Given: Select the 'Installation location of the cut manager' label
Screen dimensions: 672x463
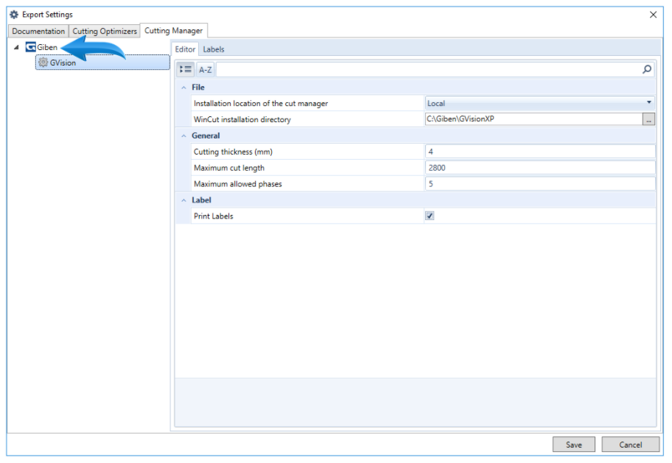Looking at the screenshot, I should (x=261, y=103).
